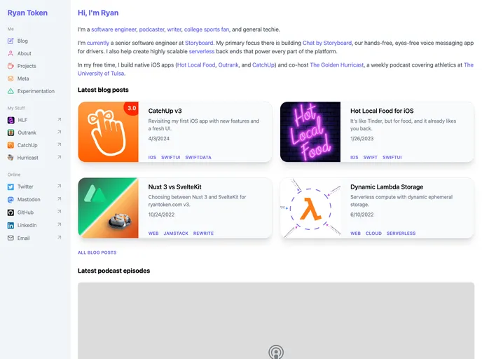The width and height of the screenshot is (482, 359).
Task: Click external arrow next to HLF
Action: click(60, 119)
